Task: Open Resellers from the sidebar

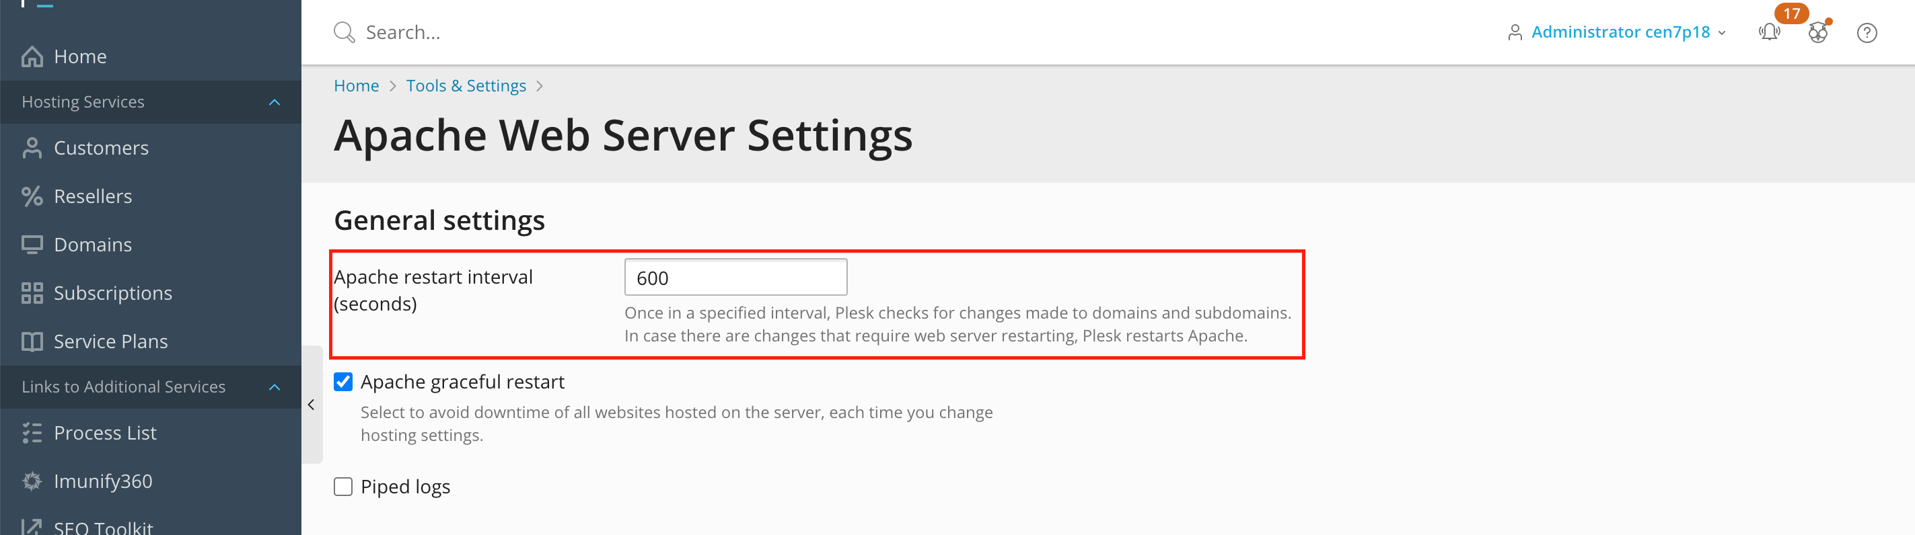Action: click(x=92, y=196)
